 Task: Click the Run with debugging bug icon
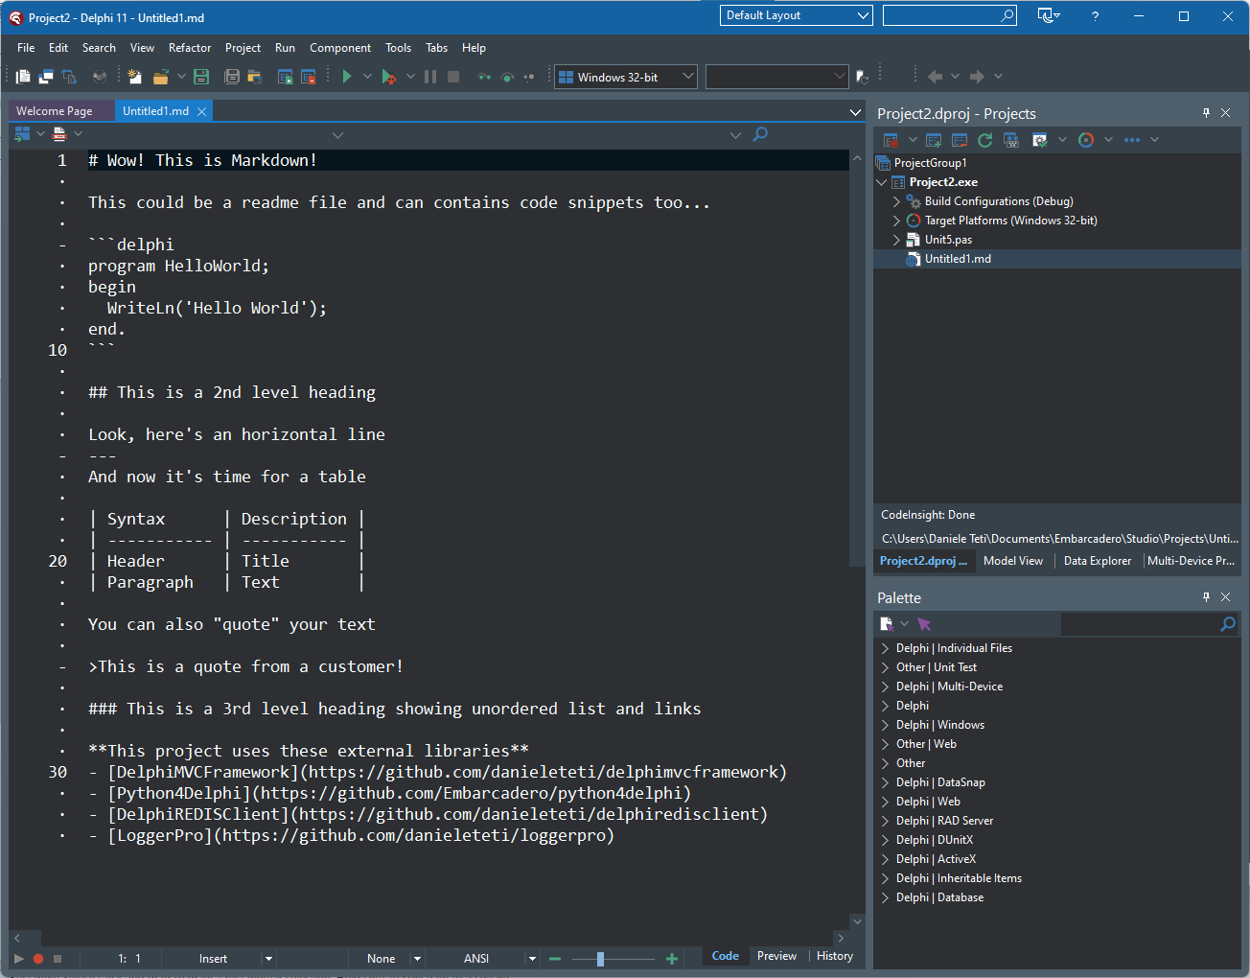(388, 77)
